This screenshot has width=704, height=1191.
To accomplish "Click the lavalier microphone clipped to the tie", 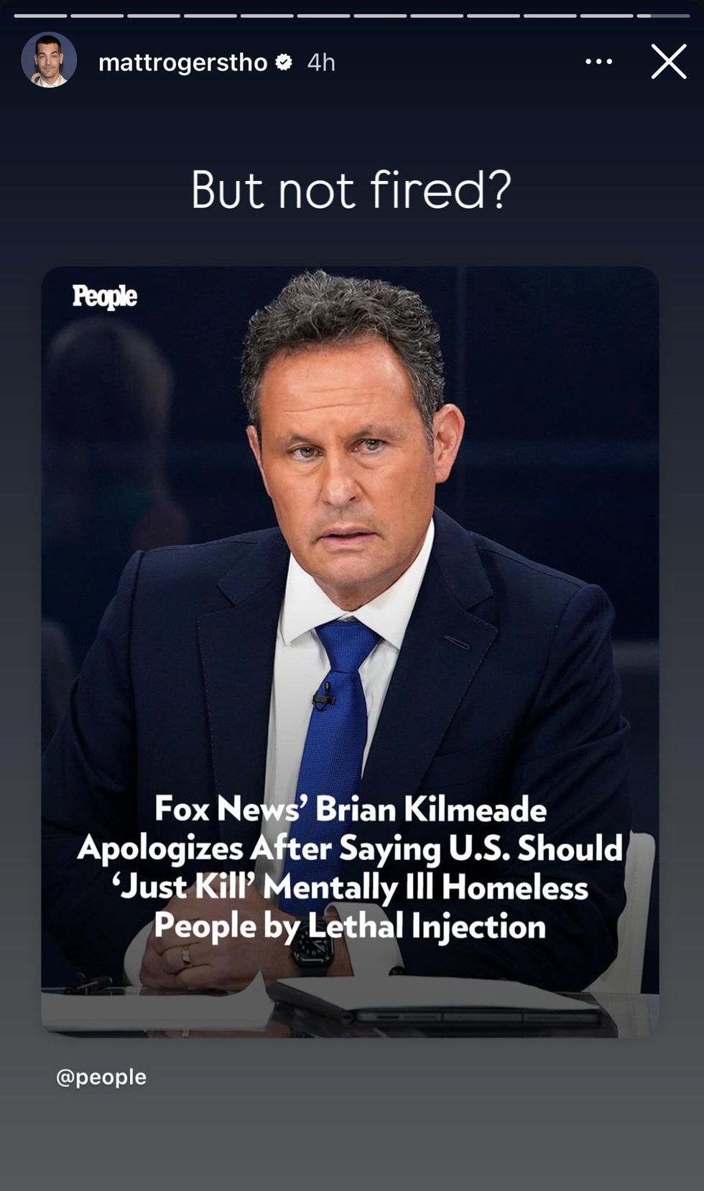I will (x=325, y=695).
